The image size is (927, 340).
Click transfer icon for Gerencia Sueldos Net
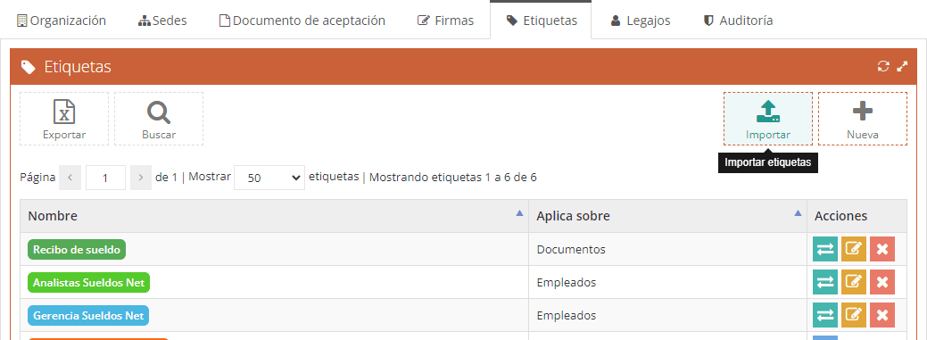(x=824, y=316)
